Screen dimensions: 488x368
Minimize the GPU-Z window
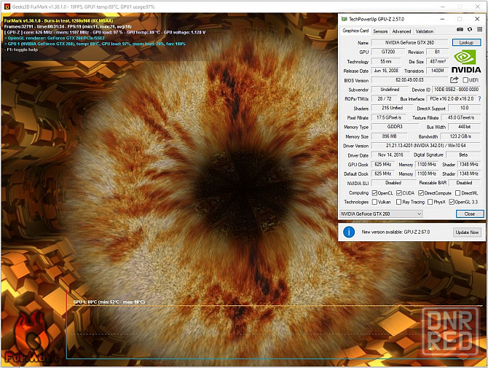(x=442, y=19)
